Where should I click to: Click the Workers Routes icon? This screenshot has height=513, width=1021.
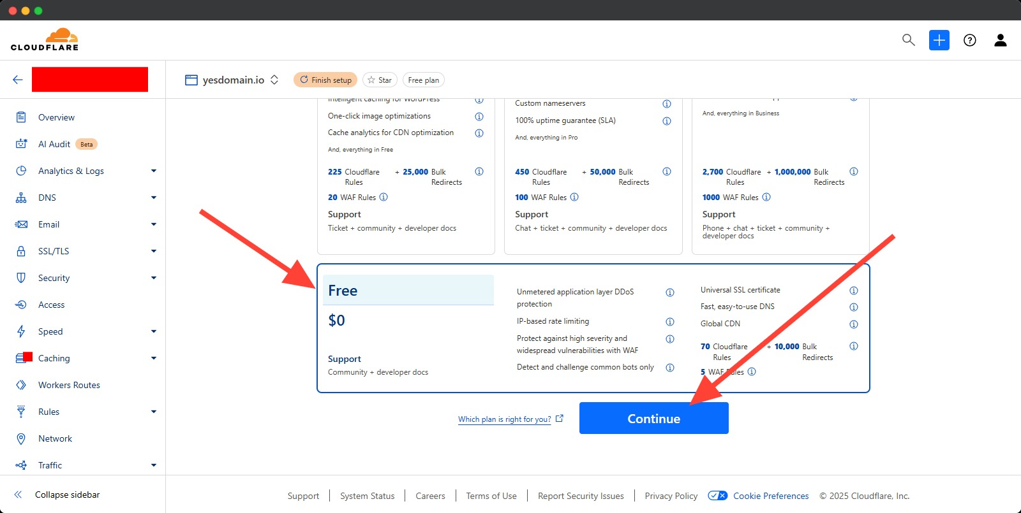coord(21,385)
